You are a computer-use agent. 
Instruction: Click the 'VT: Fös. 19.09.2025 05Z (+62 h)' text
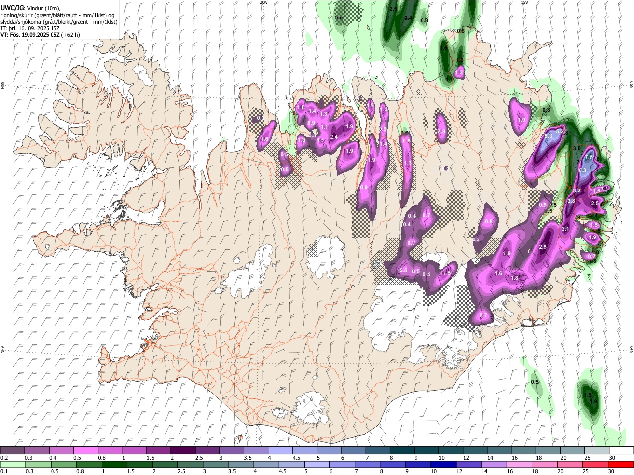click(x=41, y=35)
